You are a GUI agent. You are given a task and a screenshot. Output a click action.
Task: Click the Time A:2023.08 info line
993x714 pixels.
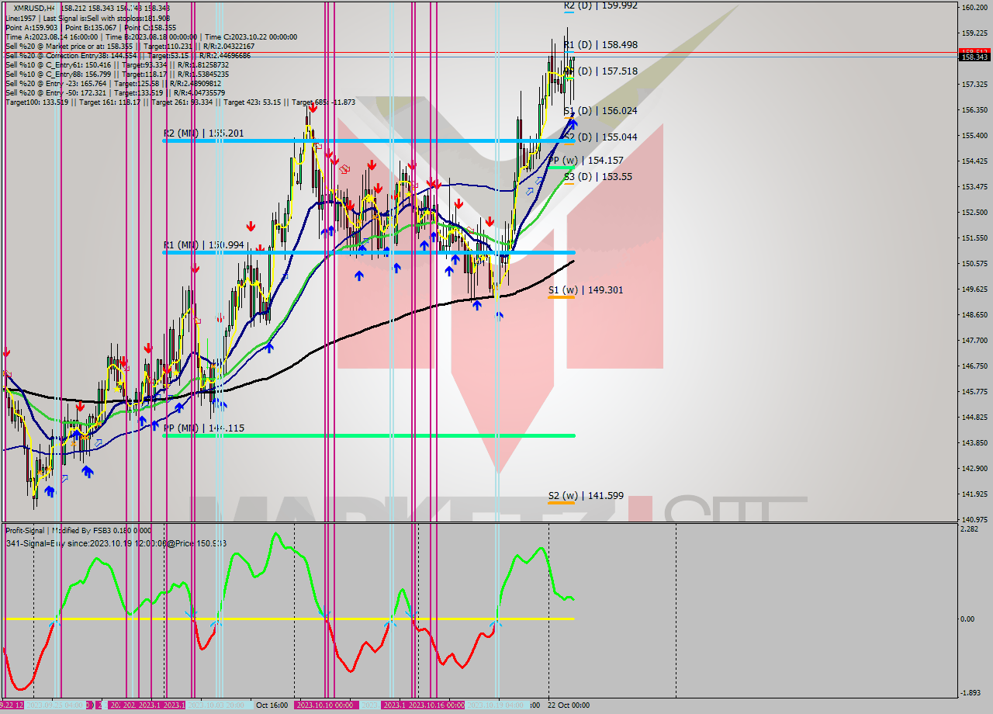click(151, 36)
